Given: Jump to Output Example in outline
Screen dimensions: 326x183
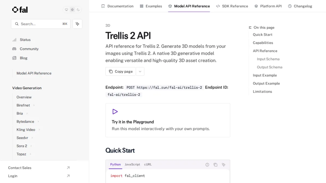Looking at the screenshot, I should 266,84.
